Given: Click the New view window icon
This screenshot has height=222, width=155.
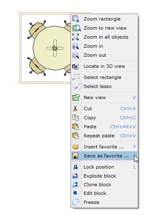Looking at the screenshot, I should click(76, 97).
